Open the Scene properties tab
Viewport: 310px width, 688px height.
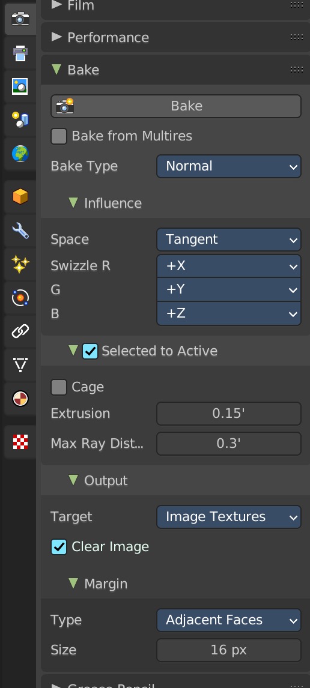(20, 120)
